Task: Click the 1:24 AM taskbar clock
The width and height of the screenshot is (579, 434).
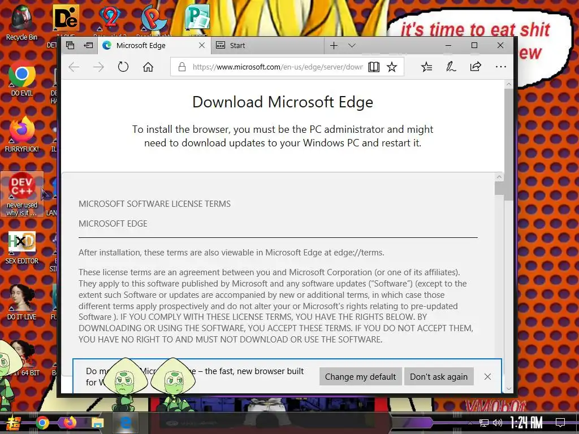Action: click(x=526, y=423)
